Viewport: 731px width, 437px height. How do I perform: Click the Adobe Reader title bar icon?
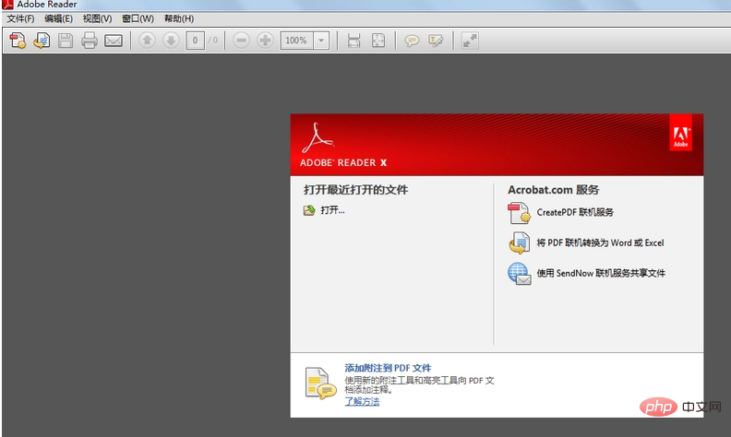(8, 5)
